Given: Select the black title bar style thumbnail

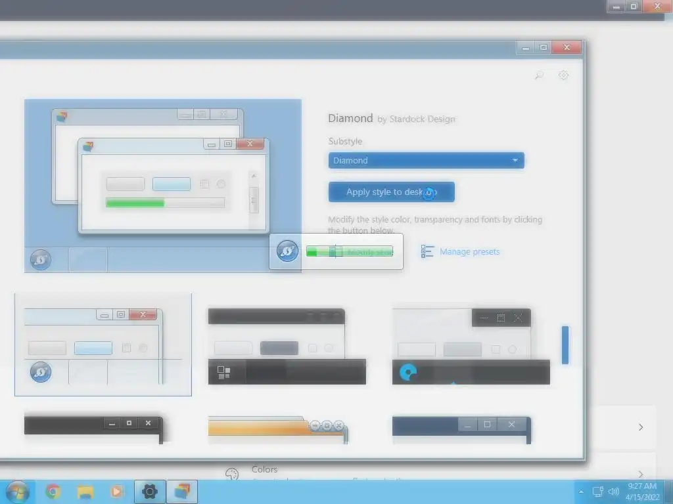Looking at the screenshot, I should point(93,430).
